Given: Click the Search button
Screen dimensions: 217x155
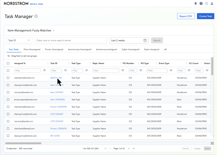Looking at the screenshot, I should pos(157,40).
